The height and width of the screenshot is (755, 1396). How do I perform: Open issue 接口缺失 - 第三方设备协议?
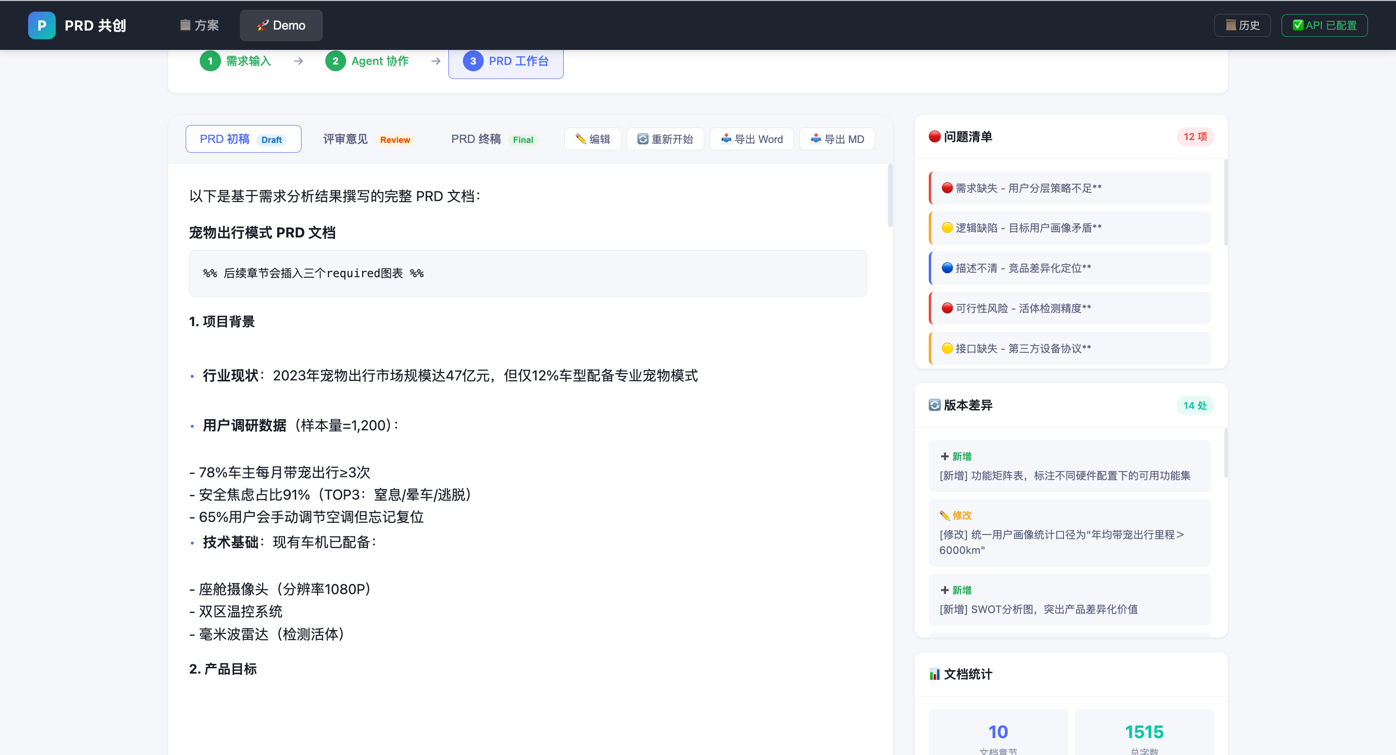(x=1069, y=348)
